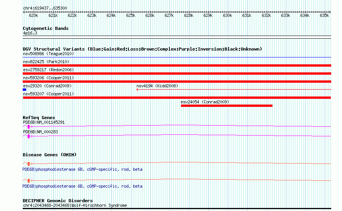This screenshot has height=211, width=342.
Task: Click the 628k ruler tick label
Action: coord(189,15)
